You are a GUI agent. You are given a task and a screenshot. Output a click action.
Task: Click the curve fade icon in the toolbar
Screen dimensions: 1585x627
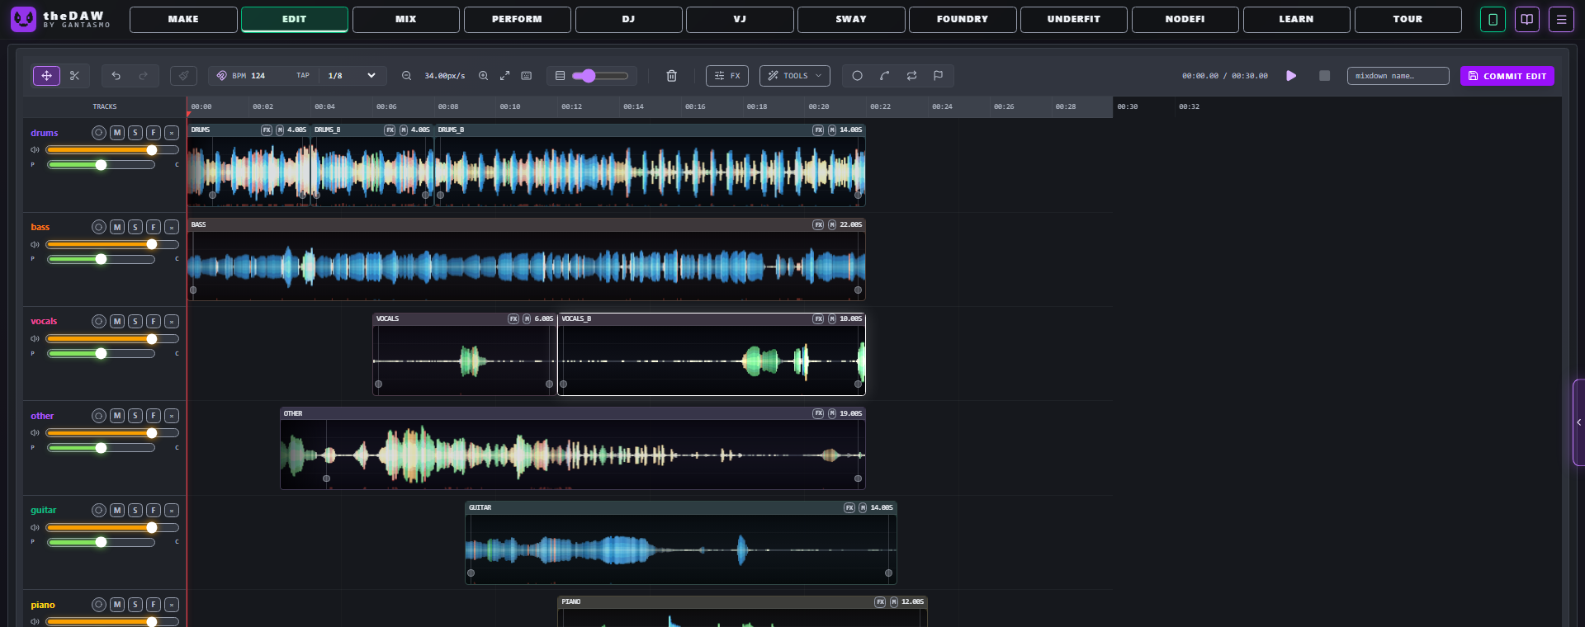click(x=885, y=76)
